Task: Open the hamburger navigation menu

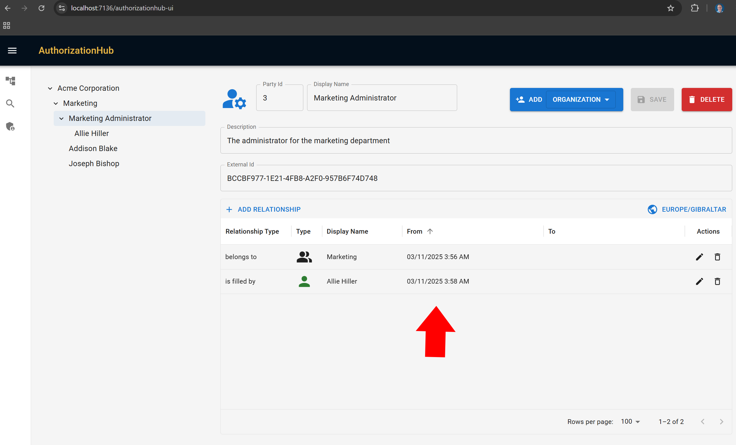Action: click(12, 51)
